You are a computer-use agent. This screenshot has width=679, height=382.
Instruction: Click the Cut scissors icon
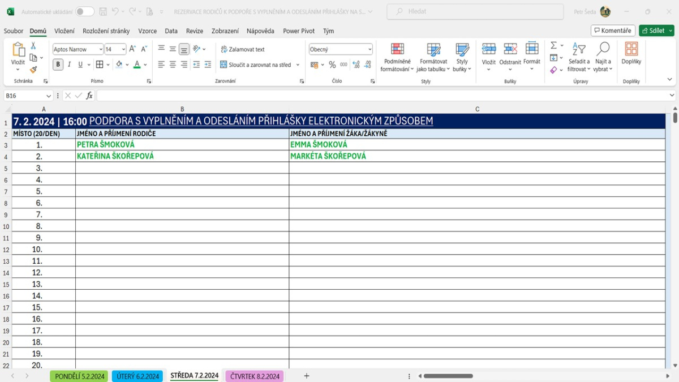coord(33,46)
